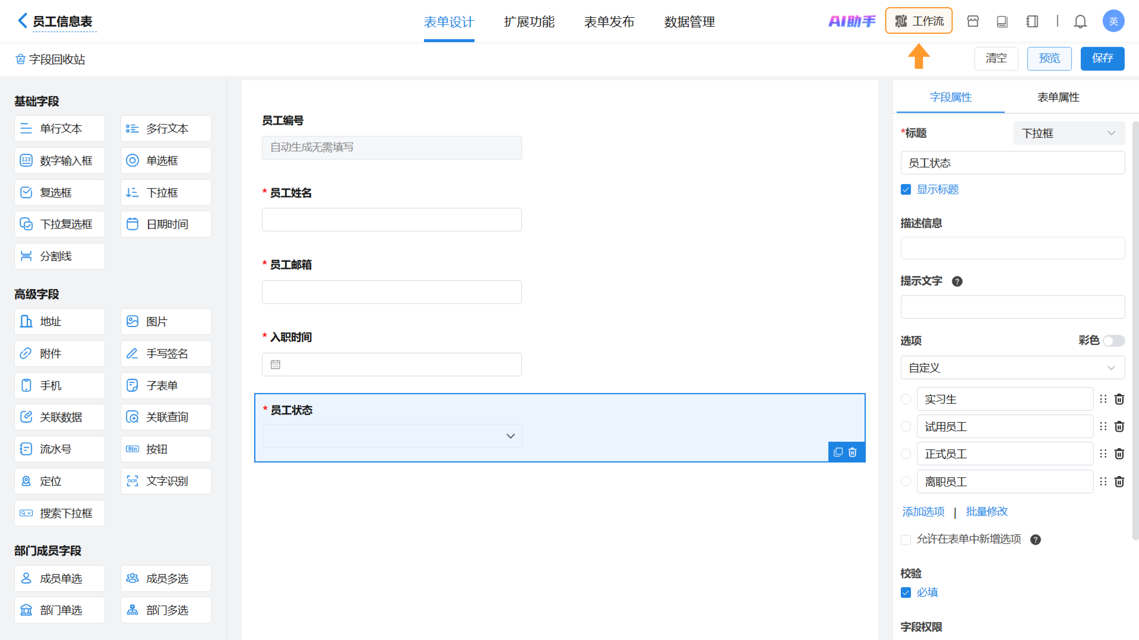The height and width of the screenshot is (640, 1139).
Task: Open the tablet-shaped icon in top bar
Action: [1002, 21]
